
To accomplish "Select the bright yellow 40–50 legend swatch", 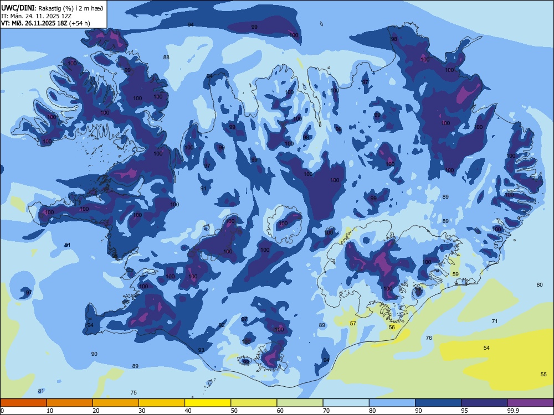I will click(x=208, y=403).
